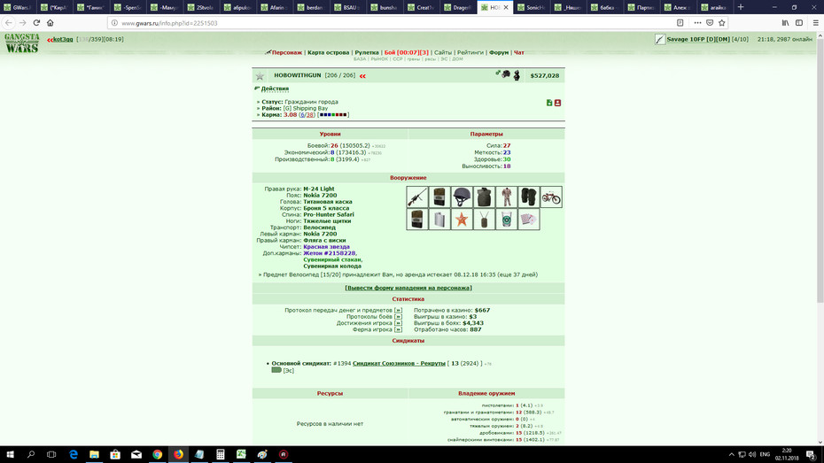
Task: Save page to Pocket
Action: (x=710, y=22)
